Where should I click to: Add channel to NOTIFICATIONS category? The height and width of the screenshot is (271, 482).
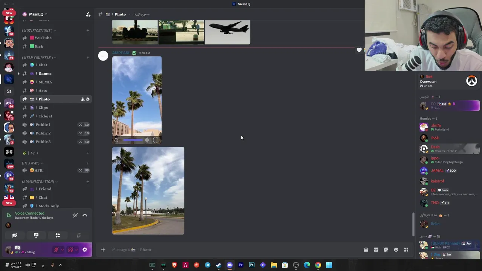(x=88, y=30)
